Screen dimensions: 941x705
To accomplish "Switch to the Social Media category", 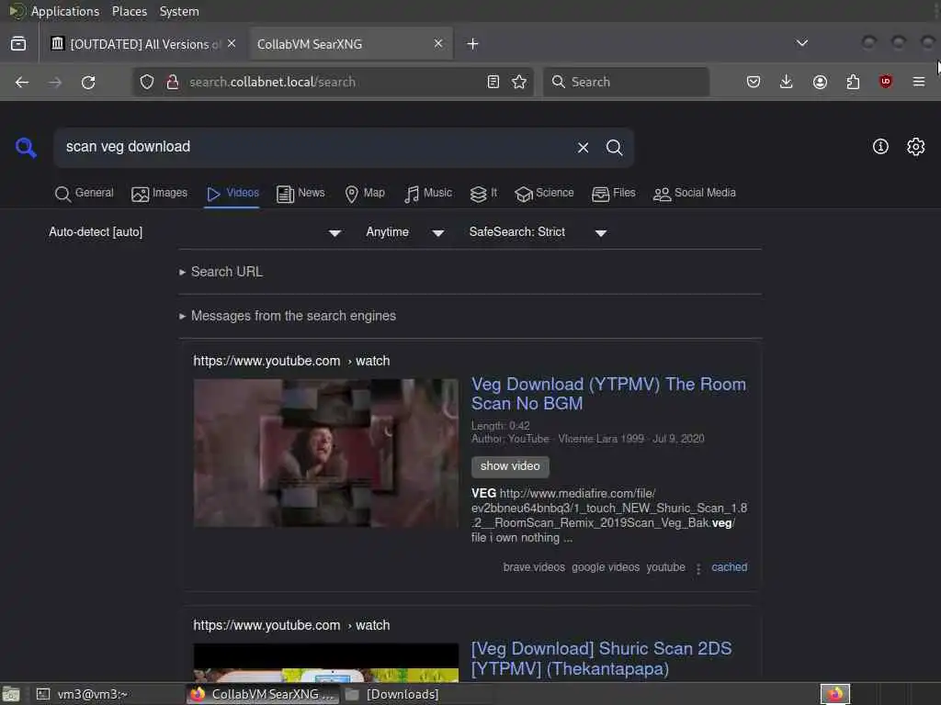I will tap(695, 193).
